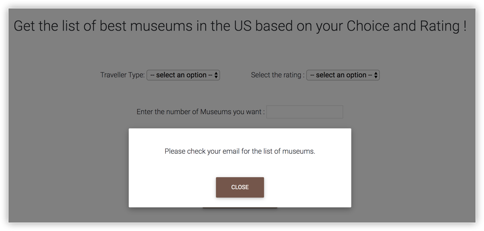Click the rating dropdown stepper arrows

tap(376, 75)
